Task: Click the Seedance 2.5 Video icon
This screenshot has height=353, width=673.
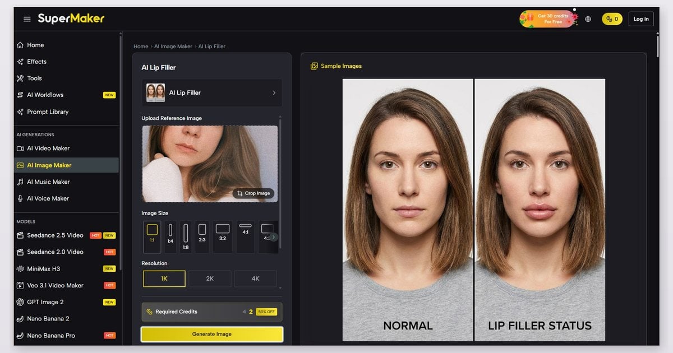Action: click(20, 235)
